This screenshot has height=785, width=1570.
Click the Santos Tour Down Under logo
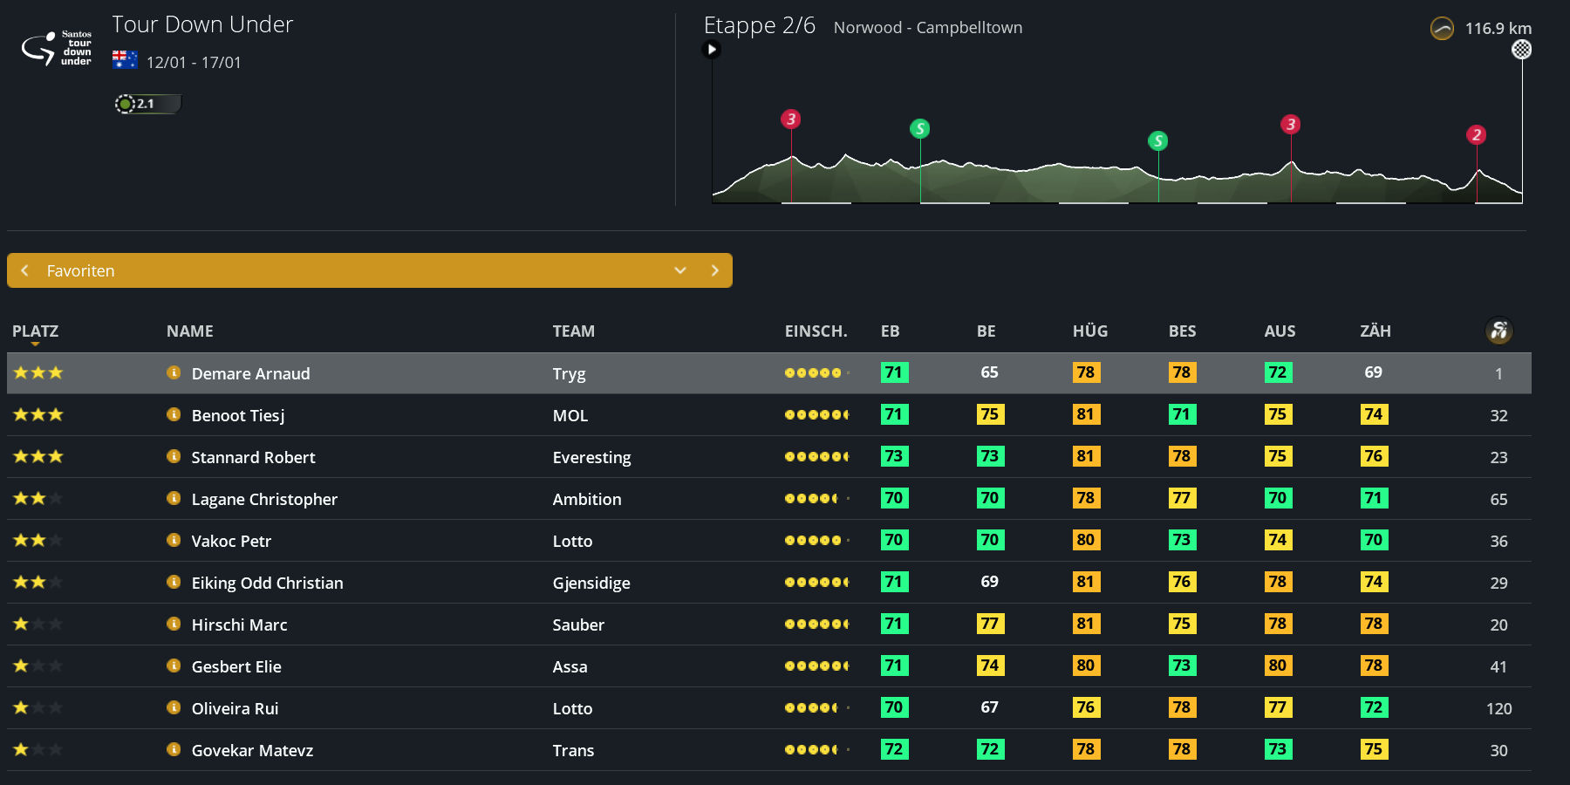pos(58,49)
